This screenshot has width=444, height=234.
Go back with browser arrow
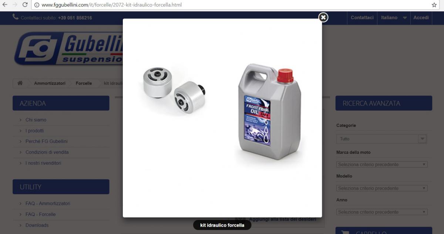click(x=5, y=5)
